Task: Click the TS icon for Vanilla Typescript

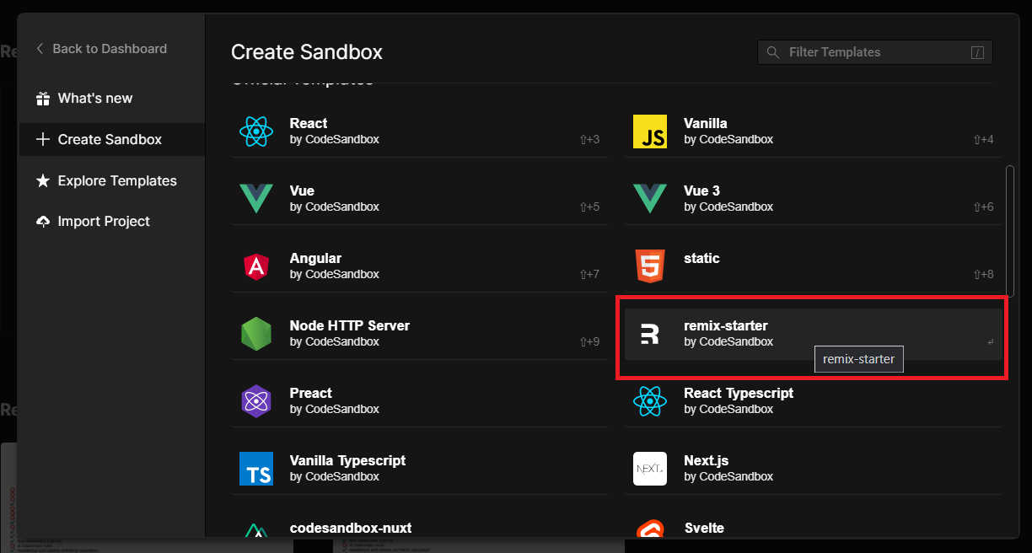Action: (256, 469)
